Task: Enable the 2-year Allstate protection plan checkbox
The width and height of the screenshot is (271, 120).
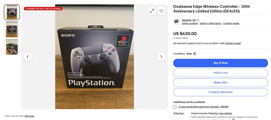Action: coord(175,107)
